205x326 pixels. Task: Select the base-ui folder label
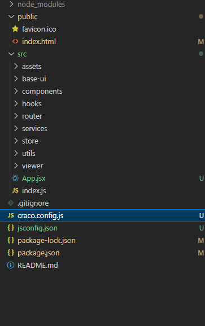[34, 79]
